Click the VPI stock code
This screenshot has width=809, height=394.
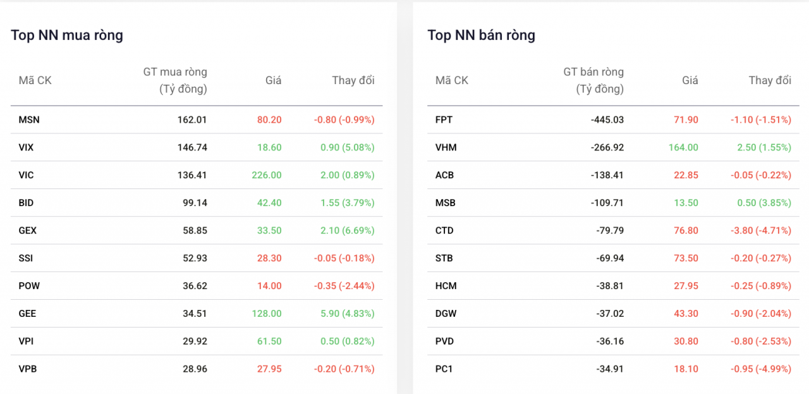tap(26, 342)
